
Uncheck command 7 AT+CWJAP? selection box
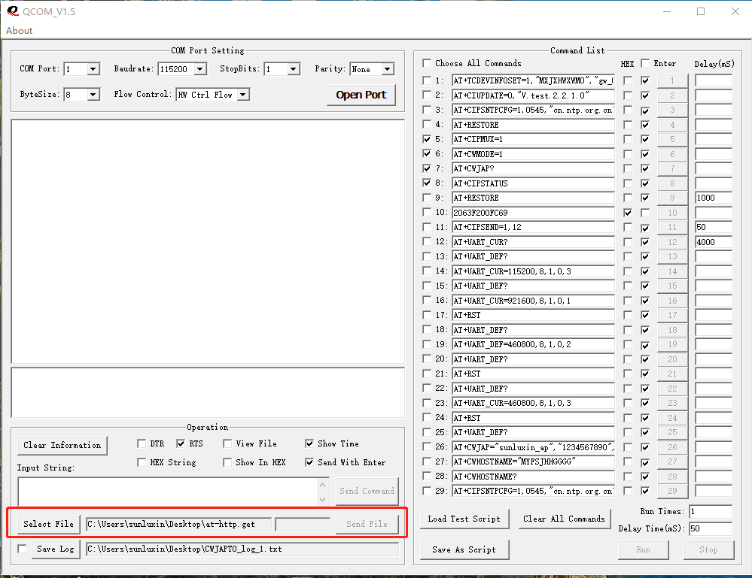click(x=427, y=168)
